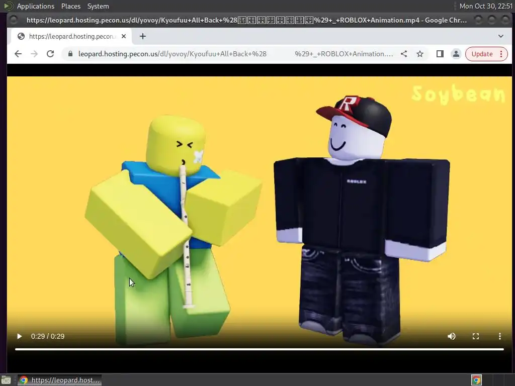515x386 pixels.
Task: Open a new tab
Action: click(142, 36)
